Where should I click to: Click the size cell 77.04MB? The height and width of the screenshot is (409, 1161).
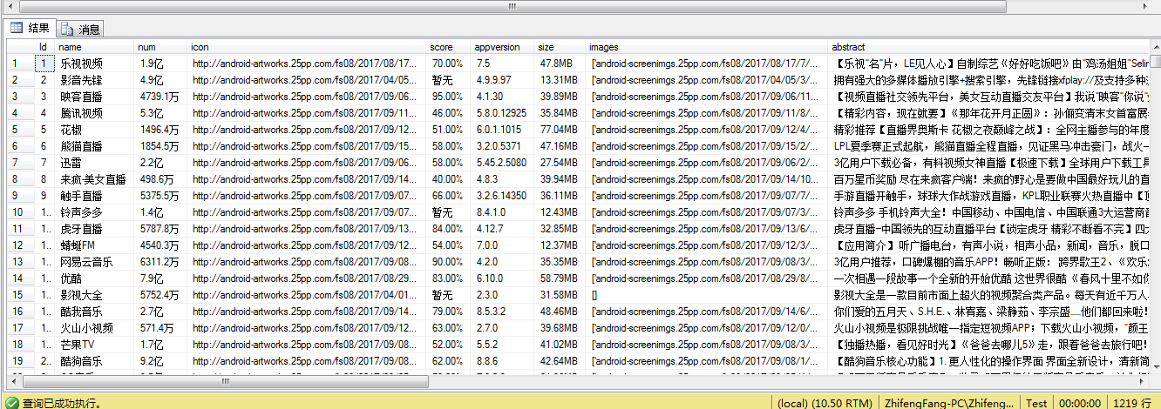pos(560,130)
